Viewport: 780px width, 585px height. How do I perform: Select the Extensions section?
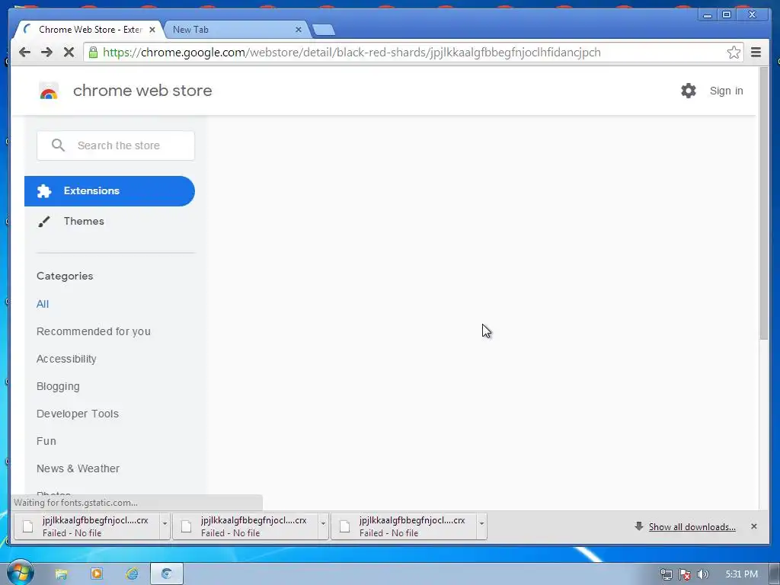point(110,191)
